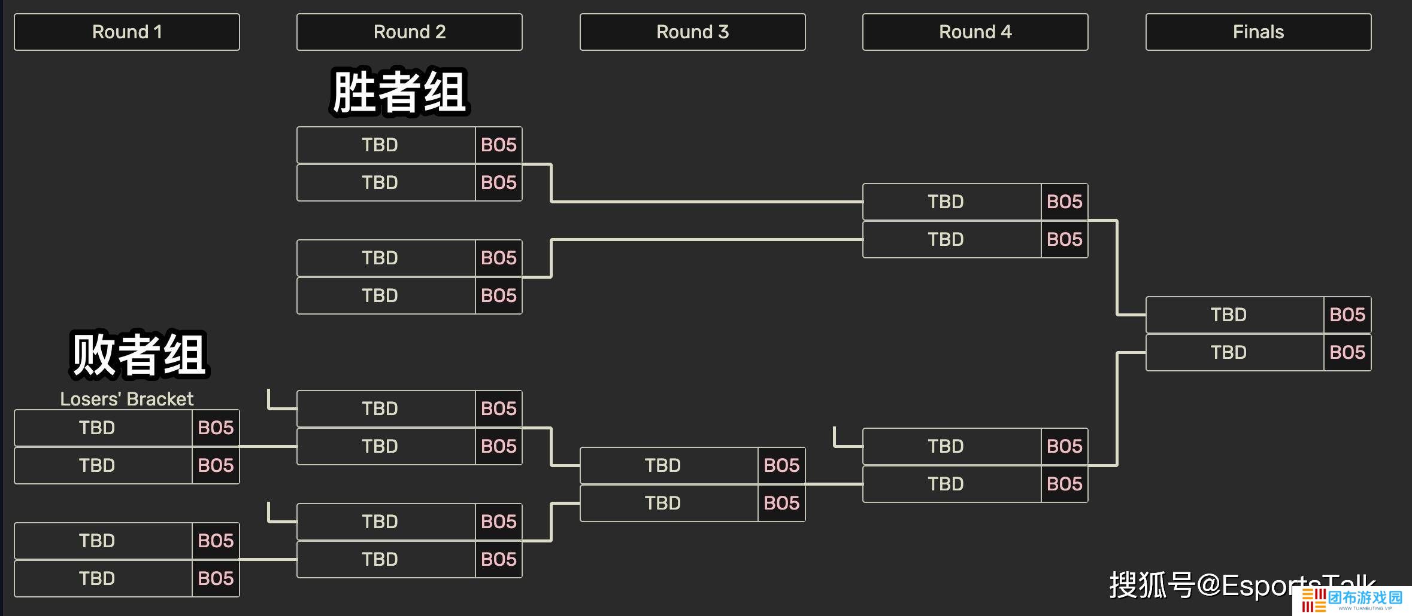Click first TBD slot beneath Losers' Bracket label

click(x=97, y=428)
